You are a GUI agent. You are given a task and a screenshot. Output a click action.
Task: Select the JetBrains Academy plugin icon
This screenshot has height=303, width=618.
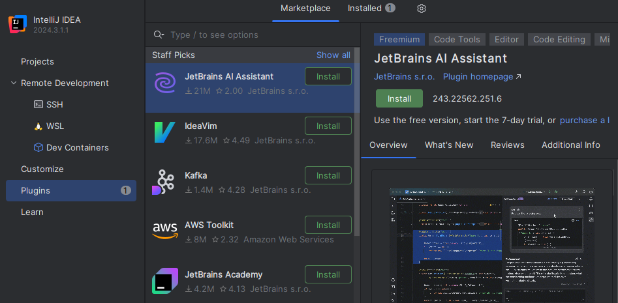pyautogui.click(x=164, y=281)
